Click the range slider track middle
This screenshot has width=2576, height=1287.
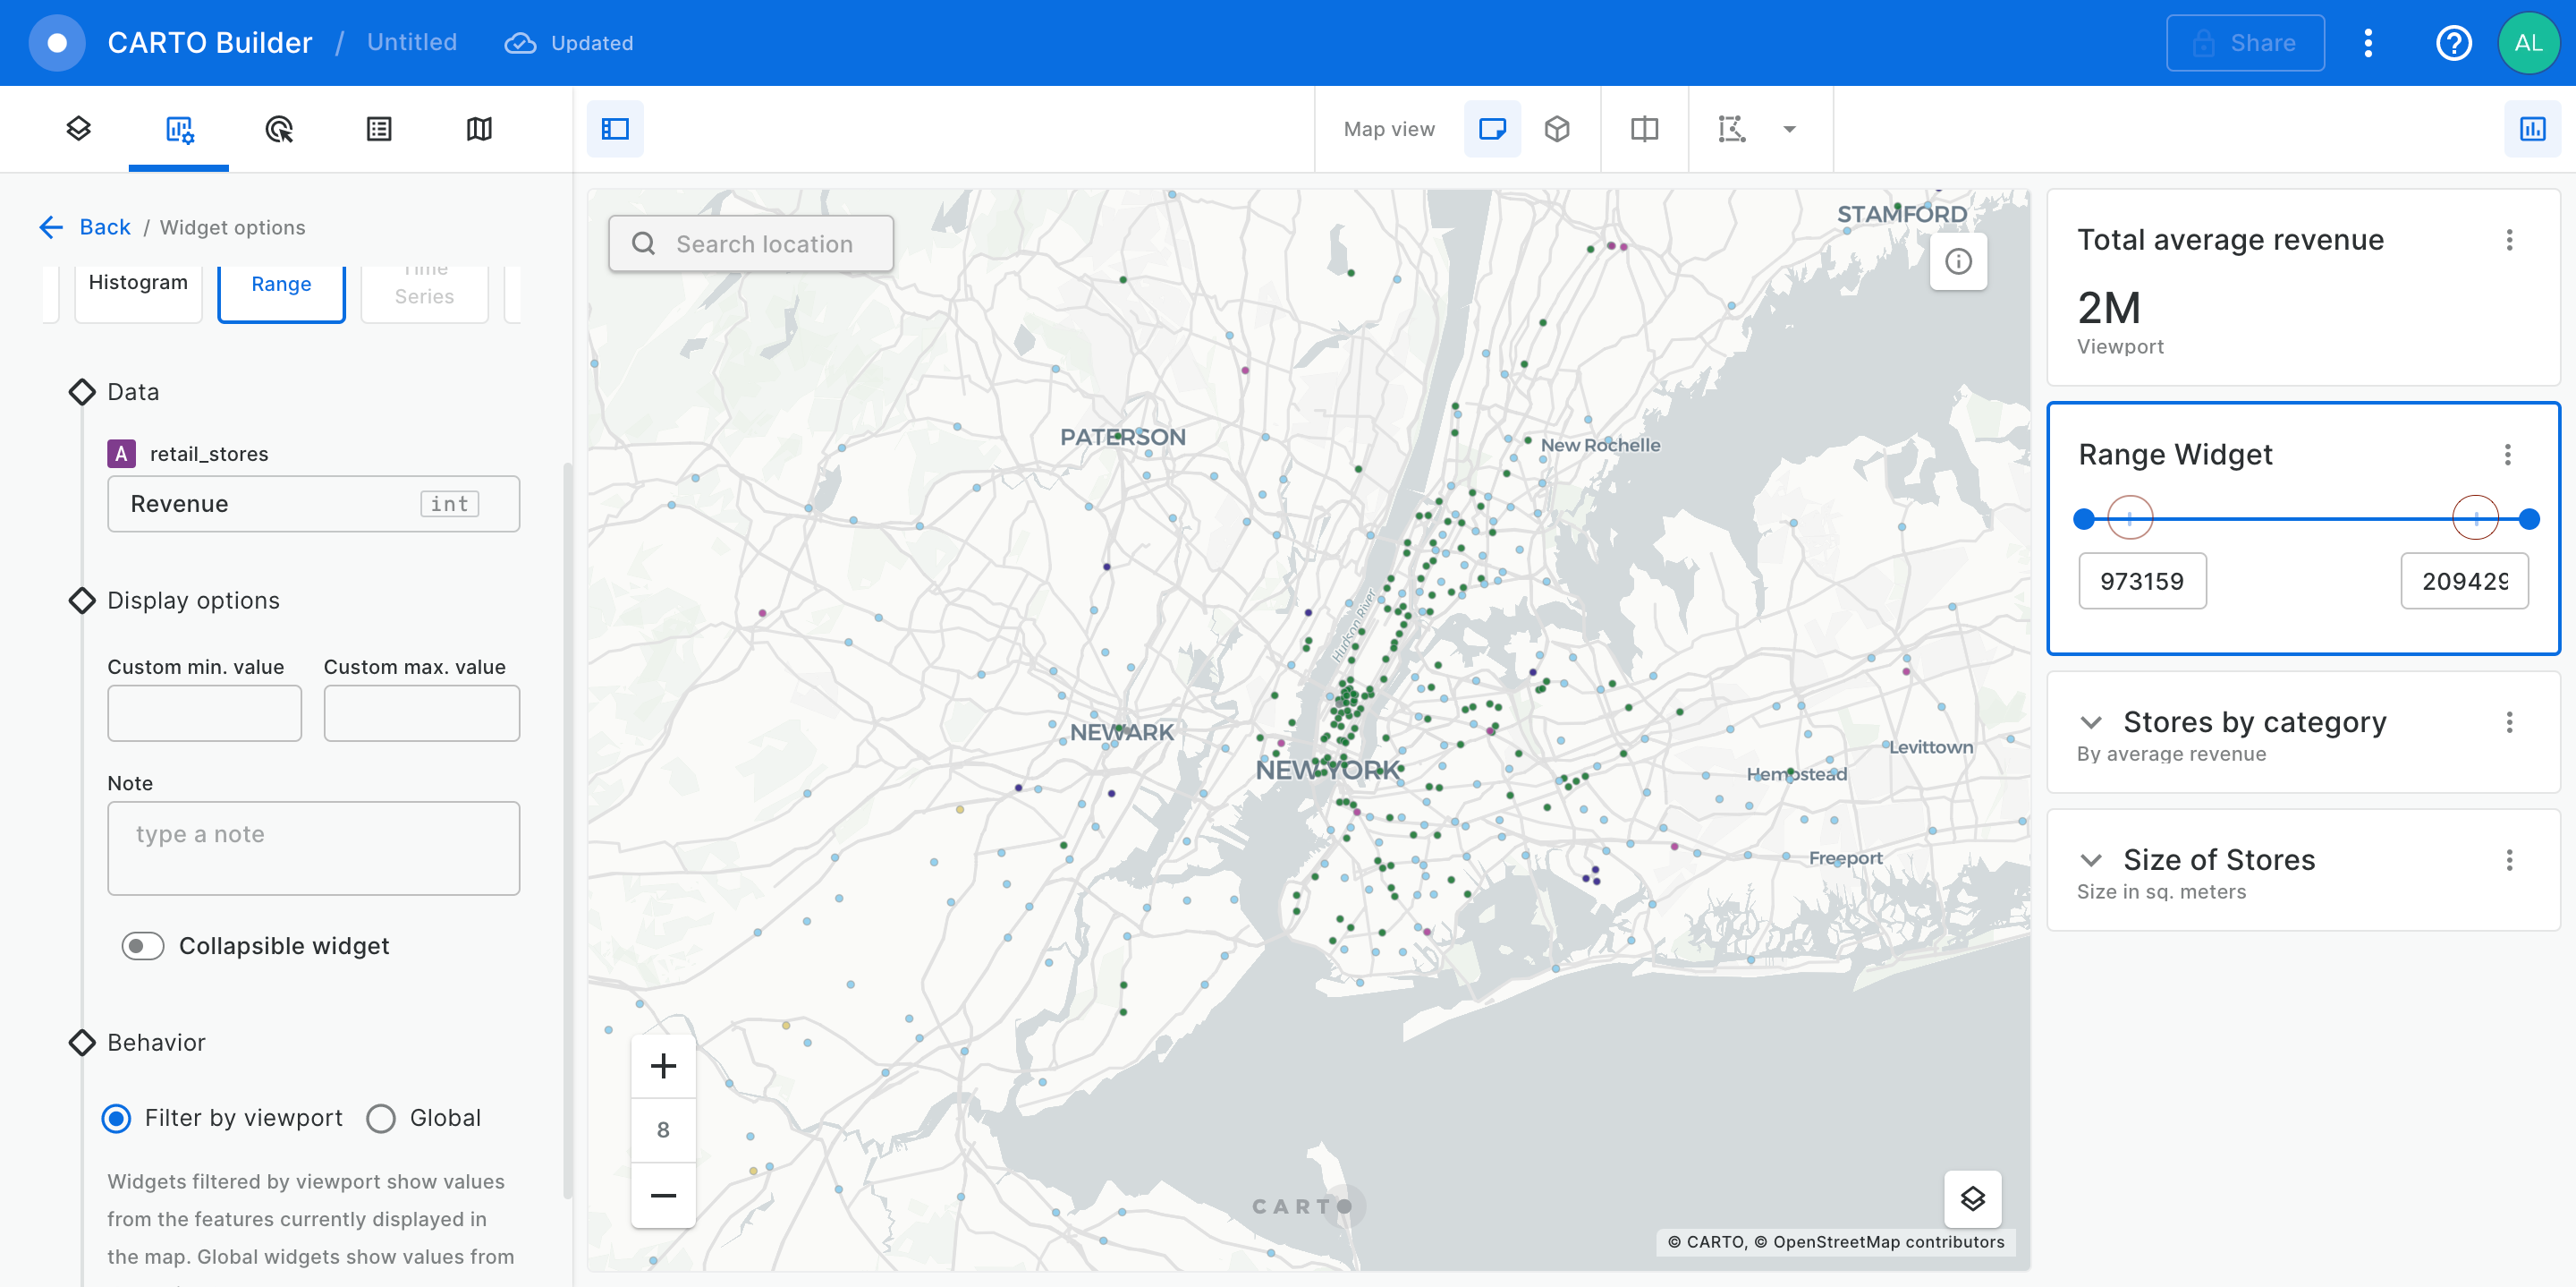tap(2306, 518)
